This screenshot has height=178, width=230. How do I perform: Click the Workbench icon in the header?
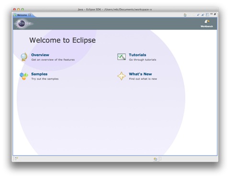click(x=207, y=22)
